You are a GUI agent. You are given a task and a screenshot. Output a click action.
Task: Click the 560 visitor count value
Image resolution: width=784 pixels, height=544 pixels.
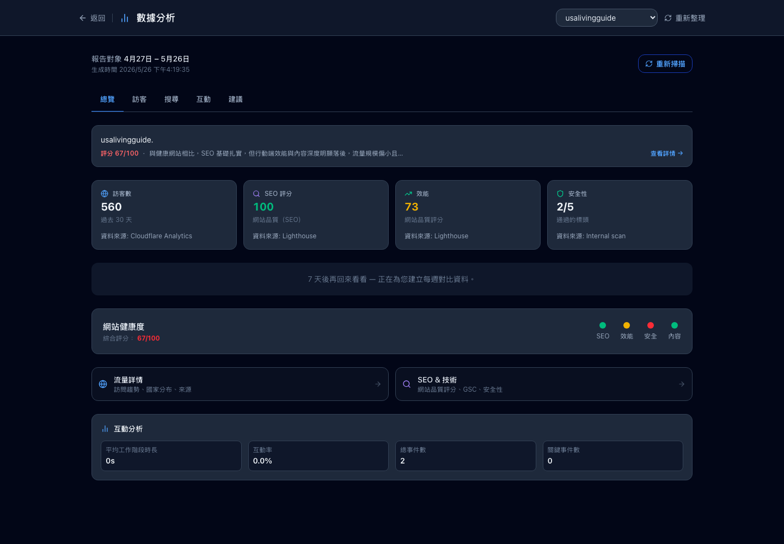point(112,207)
